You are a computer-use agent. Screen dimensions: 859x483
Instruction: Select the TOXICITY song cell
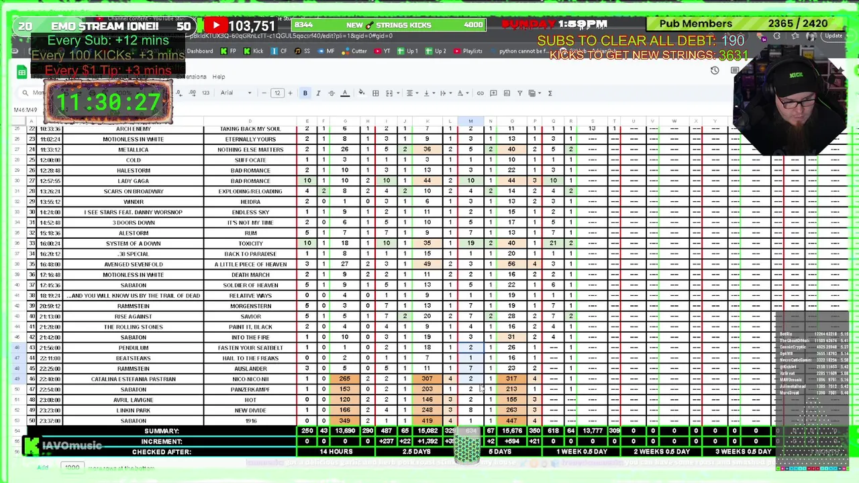[250, 244]
